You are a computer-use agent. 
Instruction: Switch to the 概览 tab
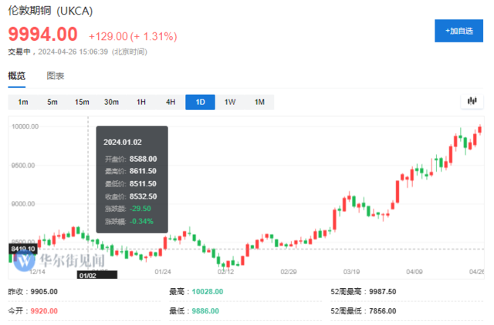click(x=17, y=76)
